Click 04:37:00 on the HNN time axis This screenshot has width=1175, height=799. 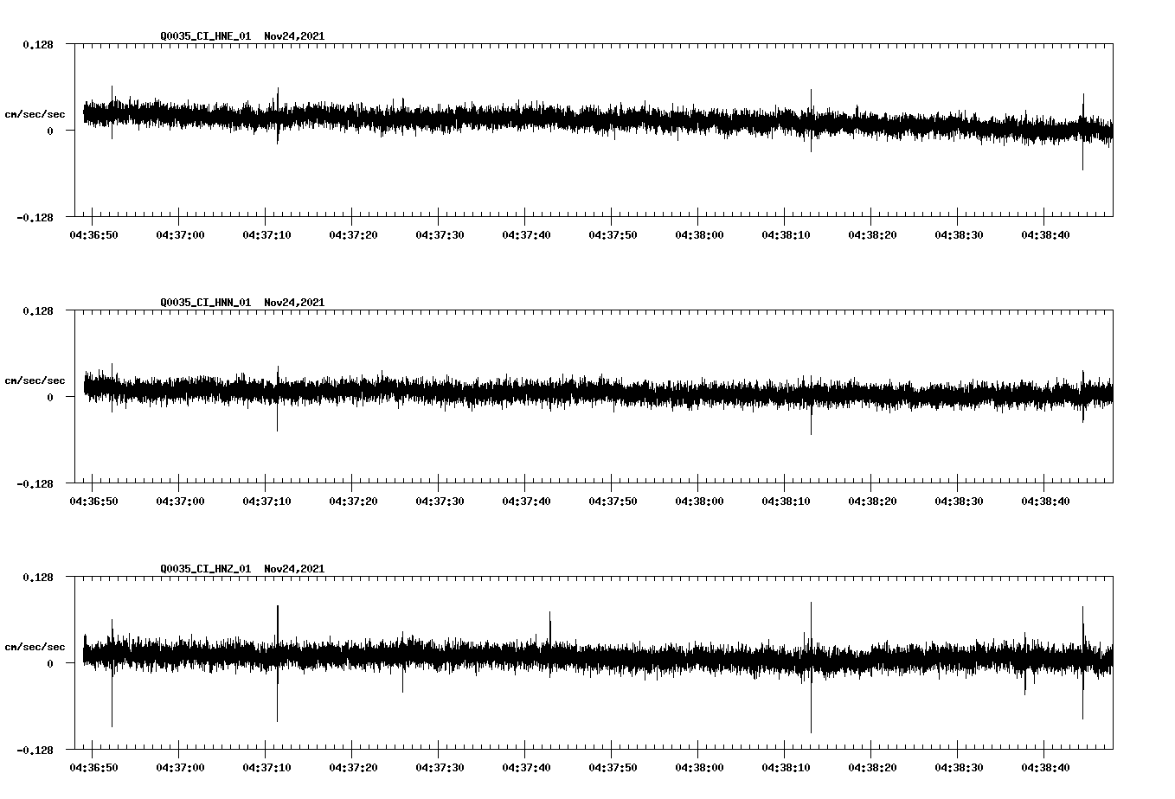pyautogui.click(x=180, y=502)
